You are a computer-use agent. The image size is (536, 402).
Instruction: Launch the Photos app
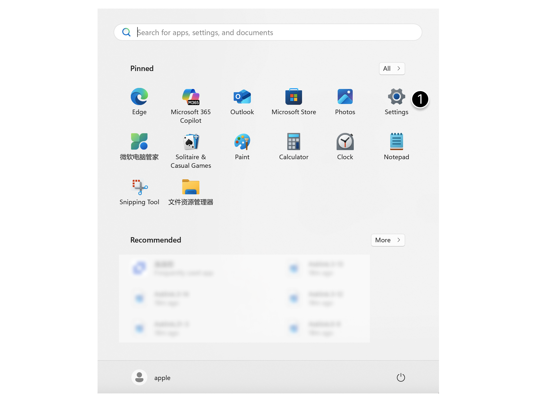click(x=345, y=101)
